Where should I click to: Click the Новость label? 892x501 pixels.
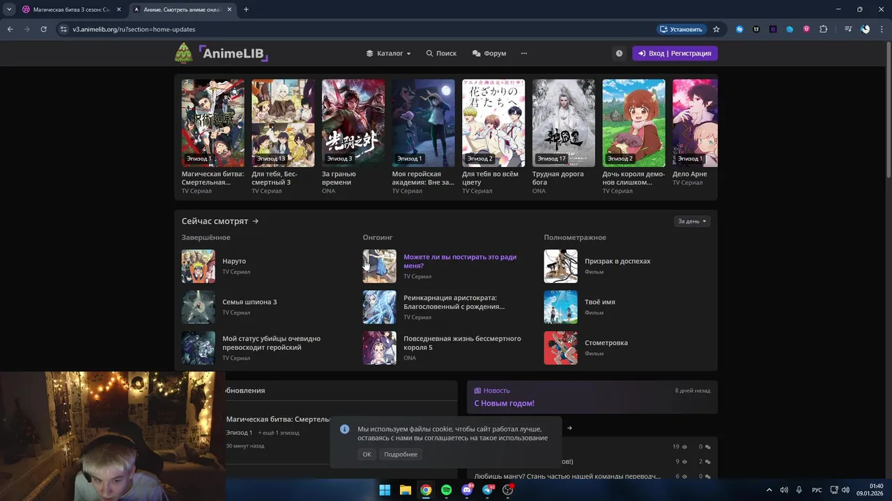click(492, 391)
